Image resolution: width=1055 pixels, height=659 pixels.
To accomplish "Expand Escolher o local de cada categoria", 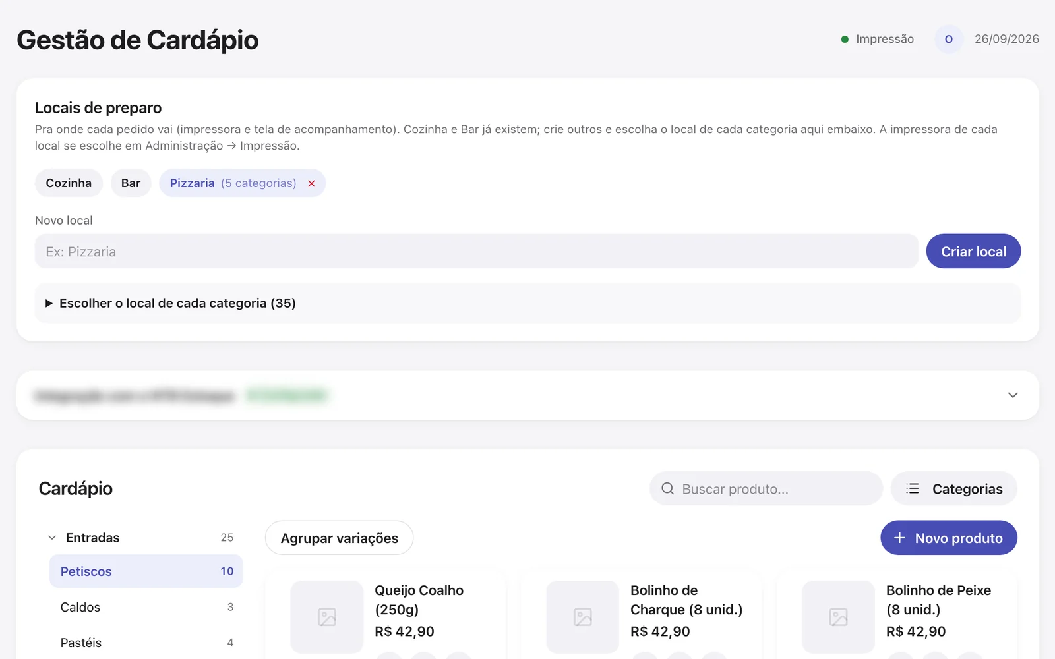I will [527, 303].
